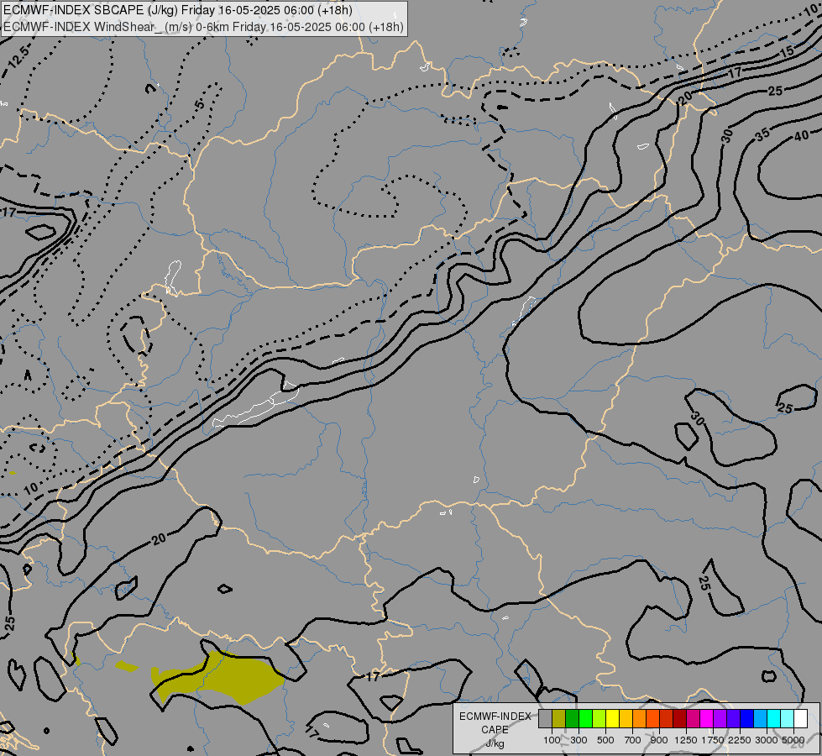The image size is (822, 756).
Task: Click the '300' legend value
Action: point(579,740)
